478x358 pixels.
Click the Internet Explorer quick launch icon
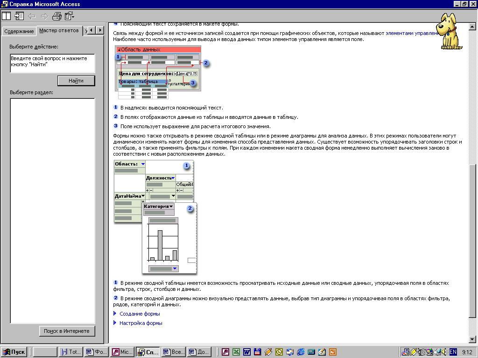301,352
